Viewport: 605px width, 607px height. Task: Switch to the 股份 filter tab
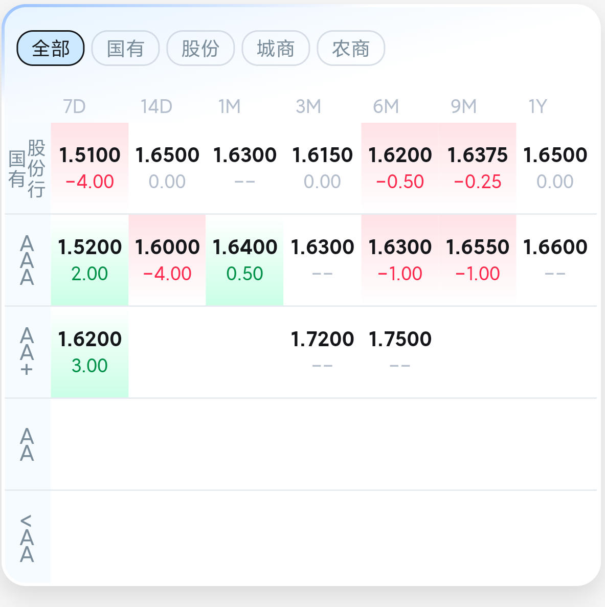(x=200, y=49)
